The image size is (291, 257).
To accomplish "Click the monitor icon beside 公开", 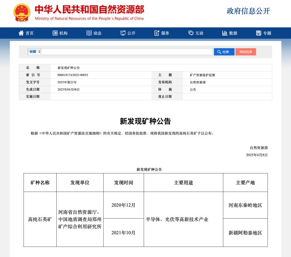I will pyautogui.click(x=123, y=33).
